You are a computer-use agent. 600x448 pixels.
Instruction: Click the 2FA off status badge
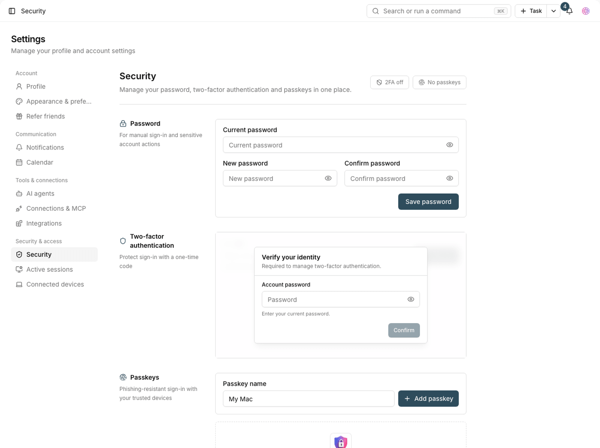pyautogui.click(x=390, y=82)
